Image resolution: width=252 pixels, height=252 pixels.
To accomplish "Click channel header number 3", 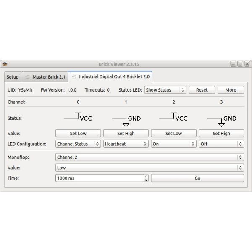I will click(221, 102).
